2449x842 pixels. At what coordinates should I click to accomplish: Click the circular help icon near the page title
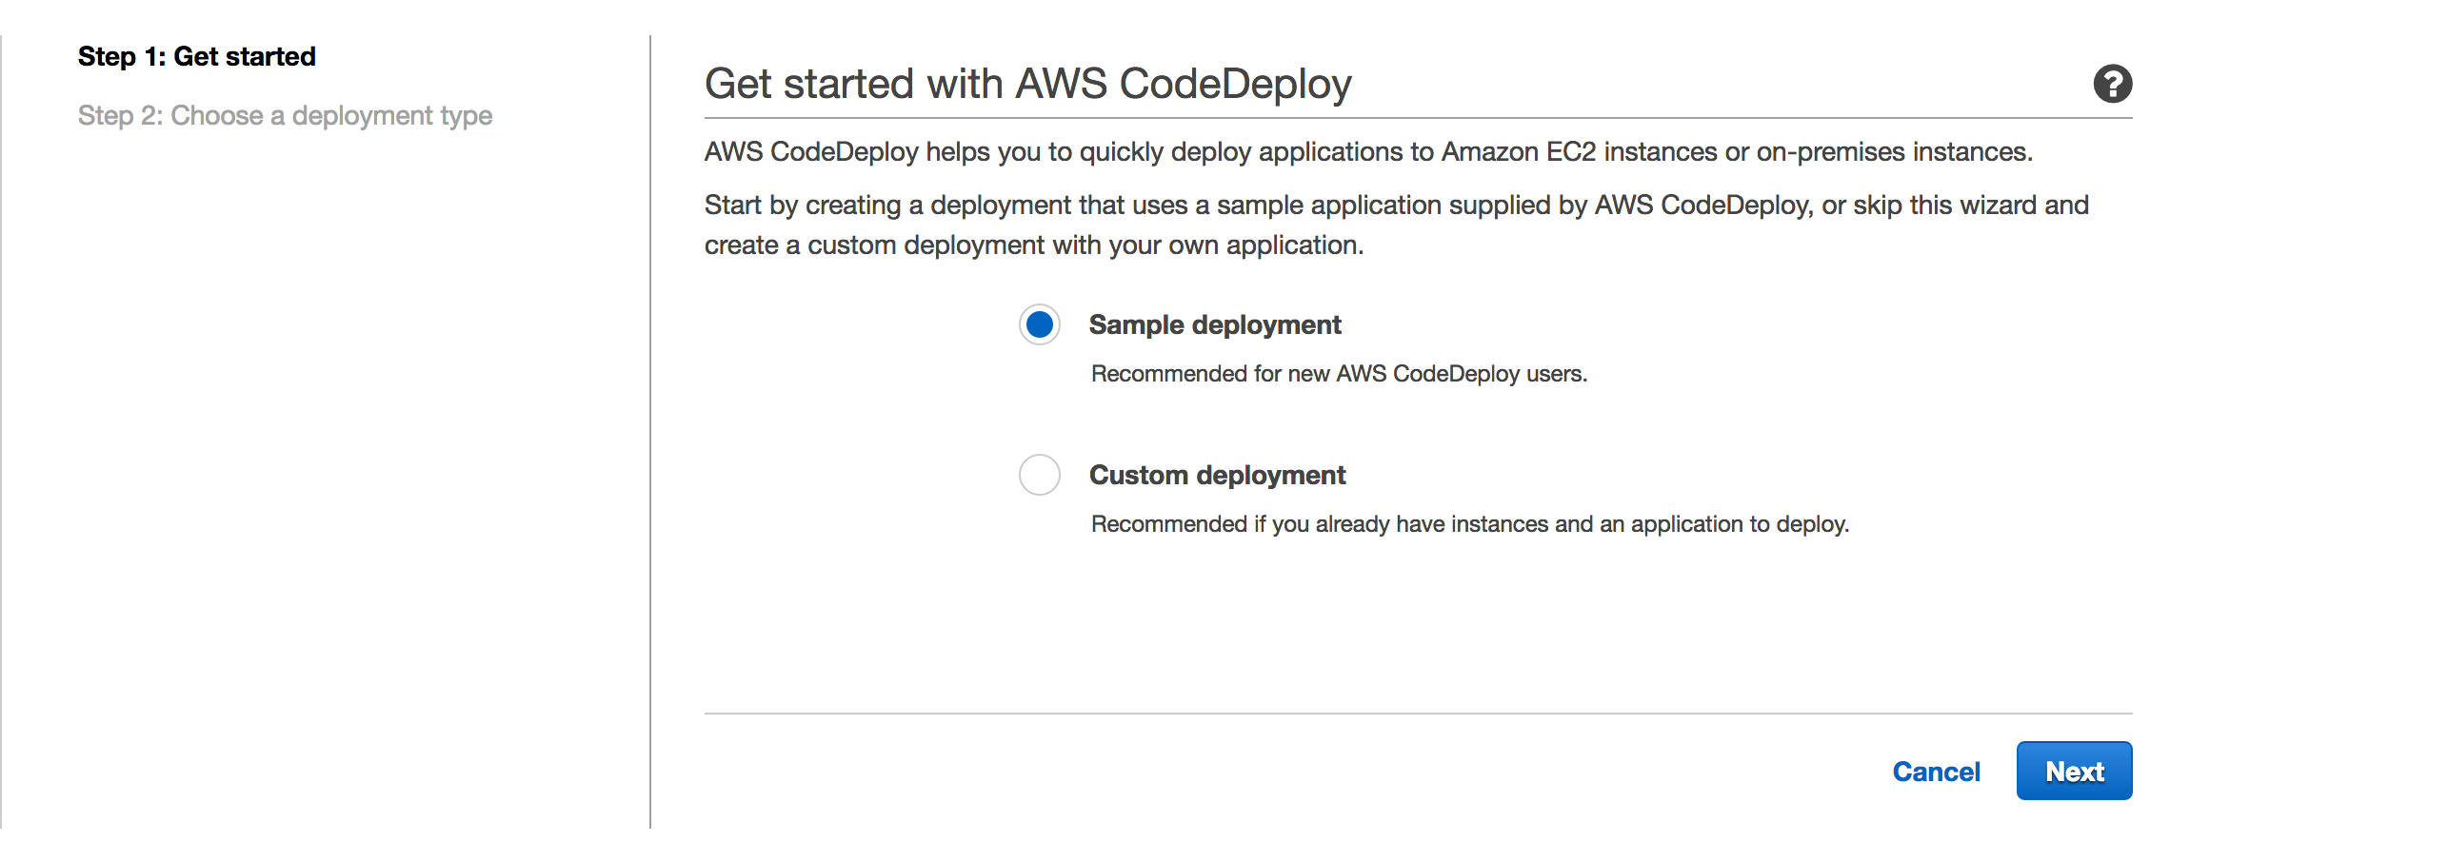2112,85
